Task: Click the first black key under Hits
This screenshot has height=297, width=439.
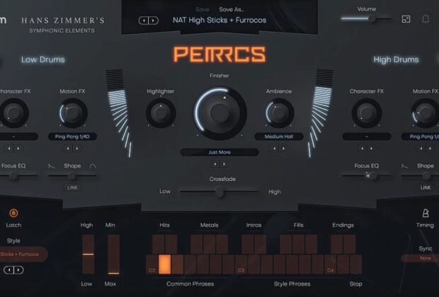Action: pos(158,244)
